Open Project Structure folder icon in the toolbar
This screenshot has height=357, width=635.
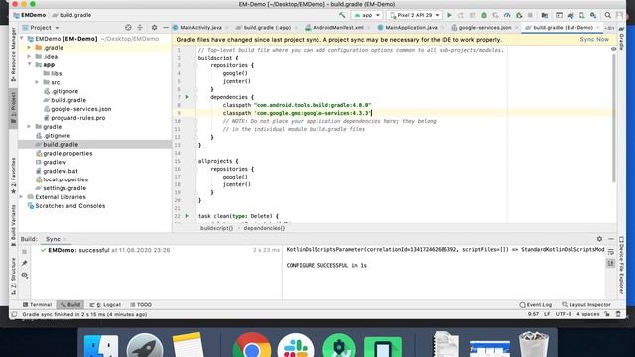point(545,15)
